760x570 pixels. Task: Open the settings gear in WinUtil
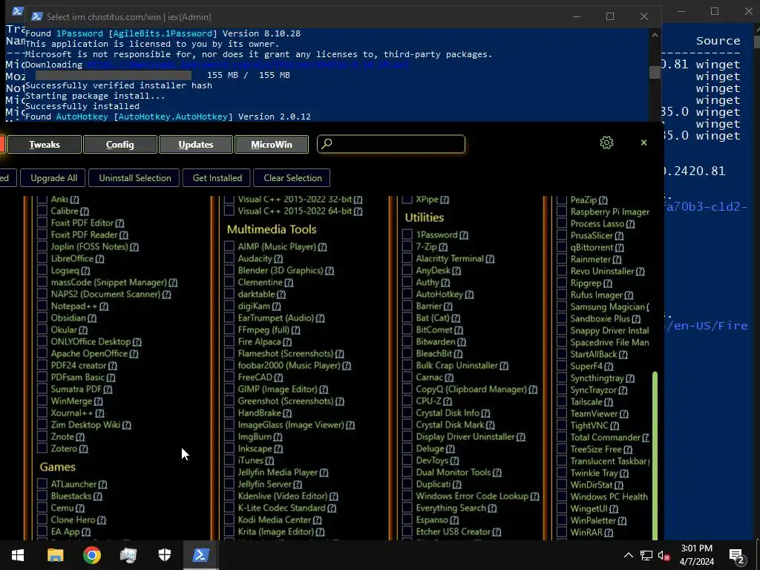606,142
